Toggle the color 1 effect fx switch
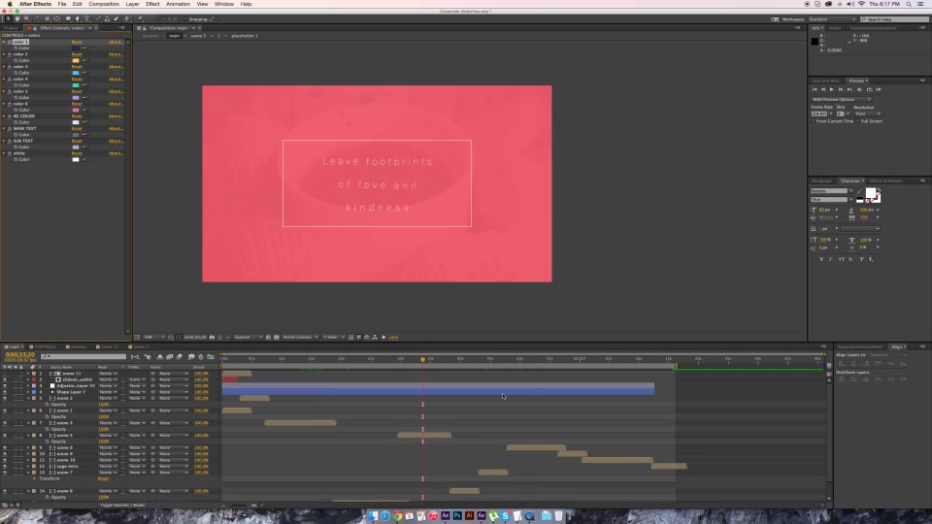 [10, 42]
